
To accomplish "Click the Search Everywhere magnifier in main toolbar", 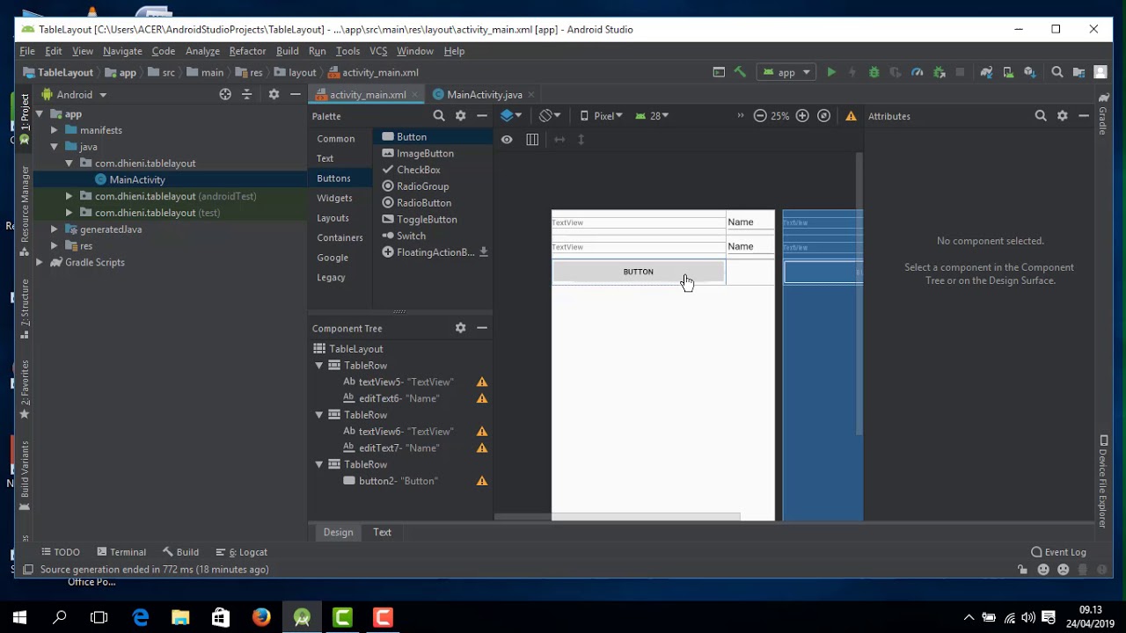I will point(1057,73).
